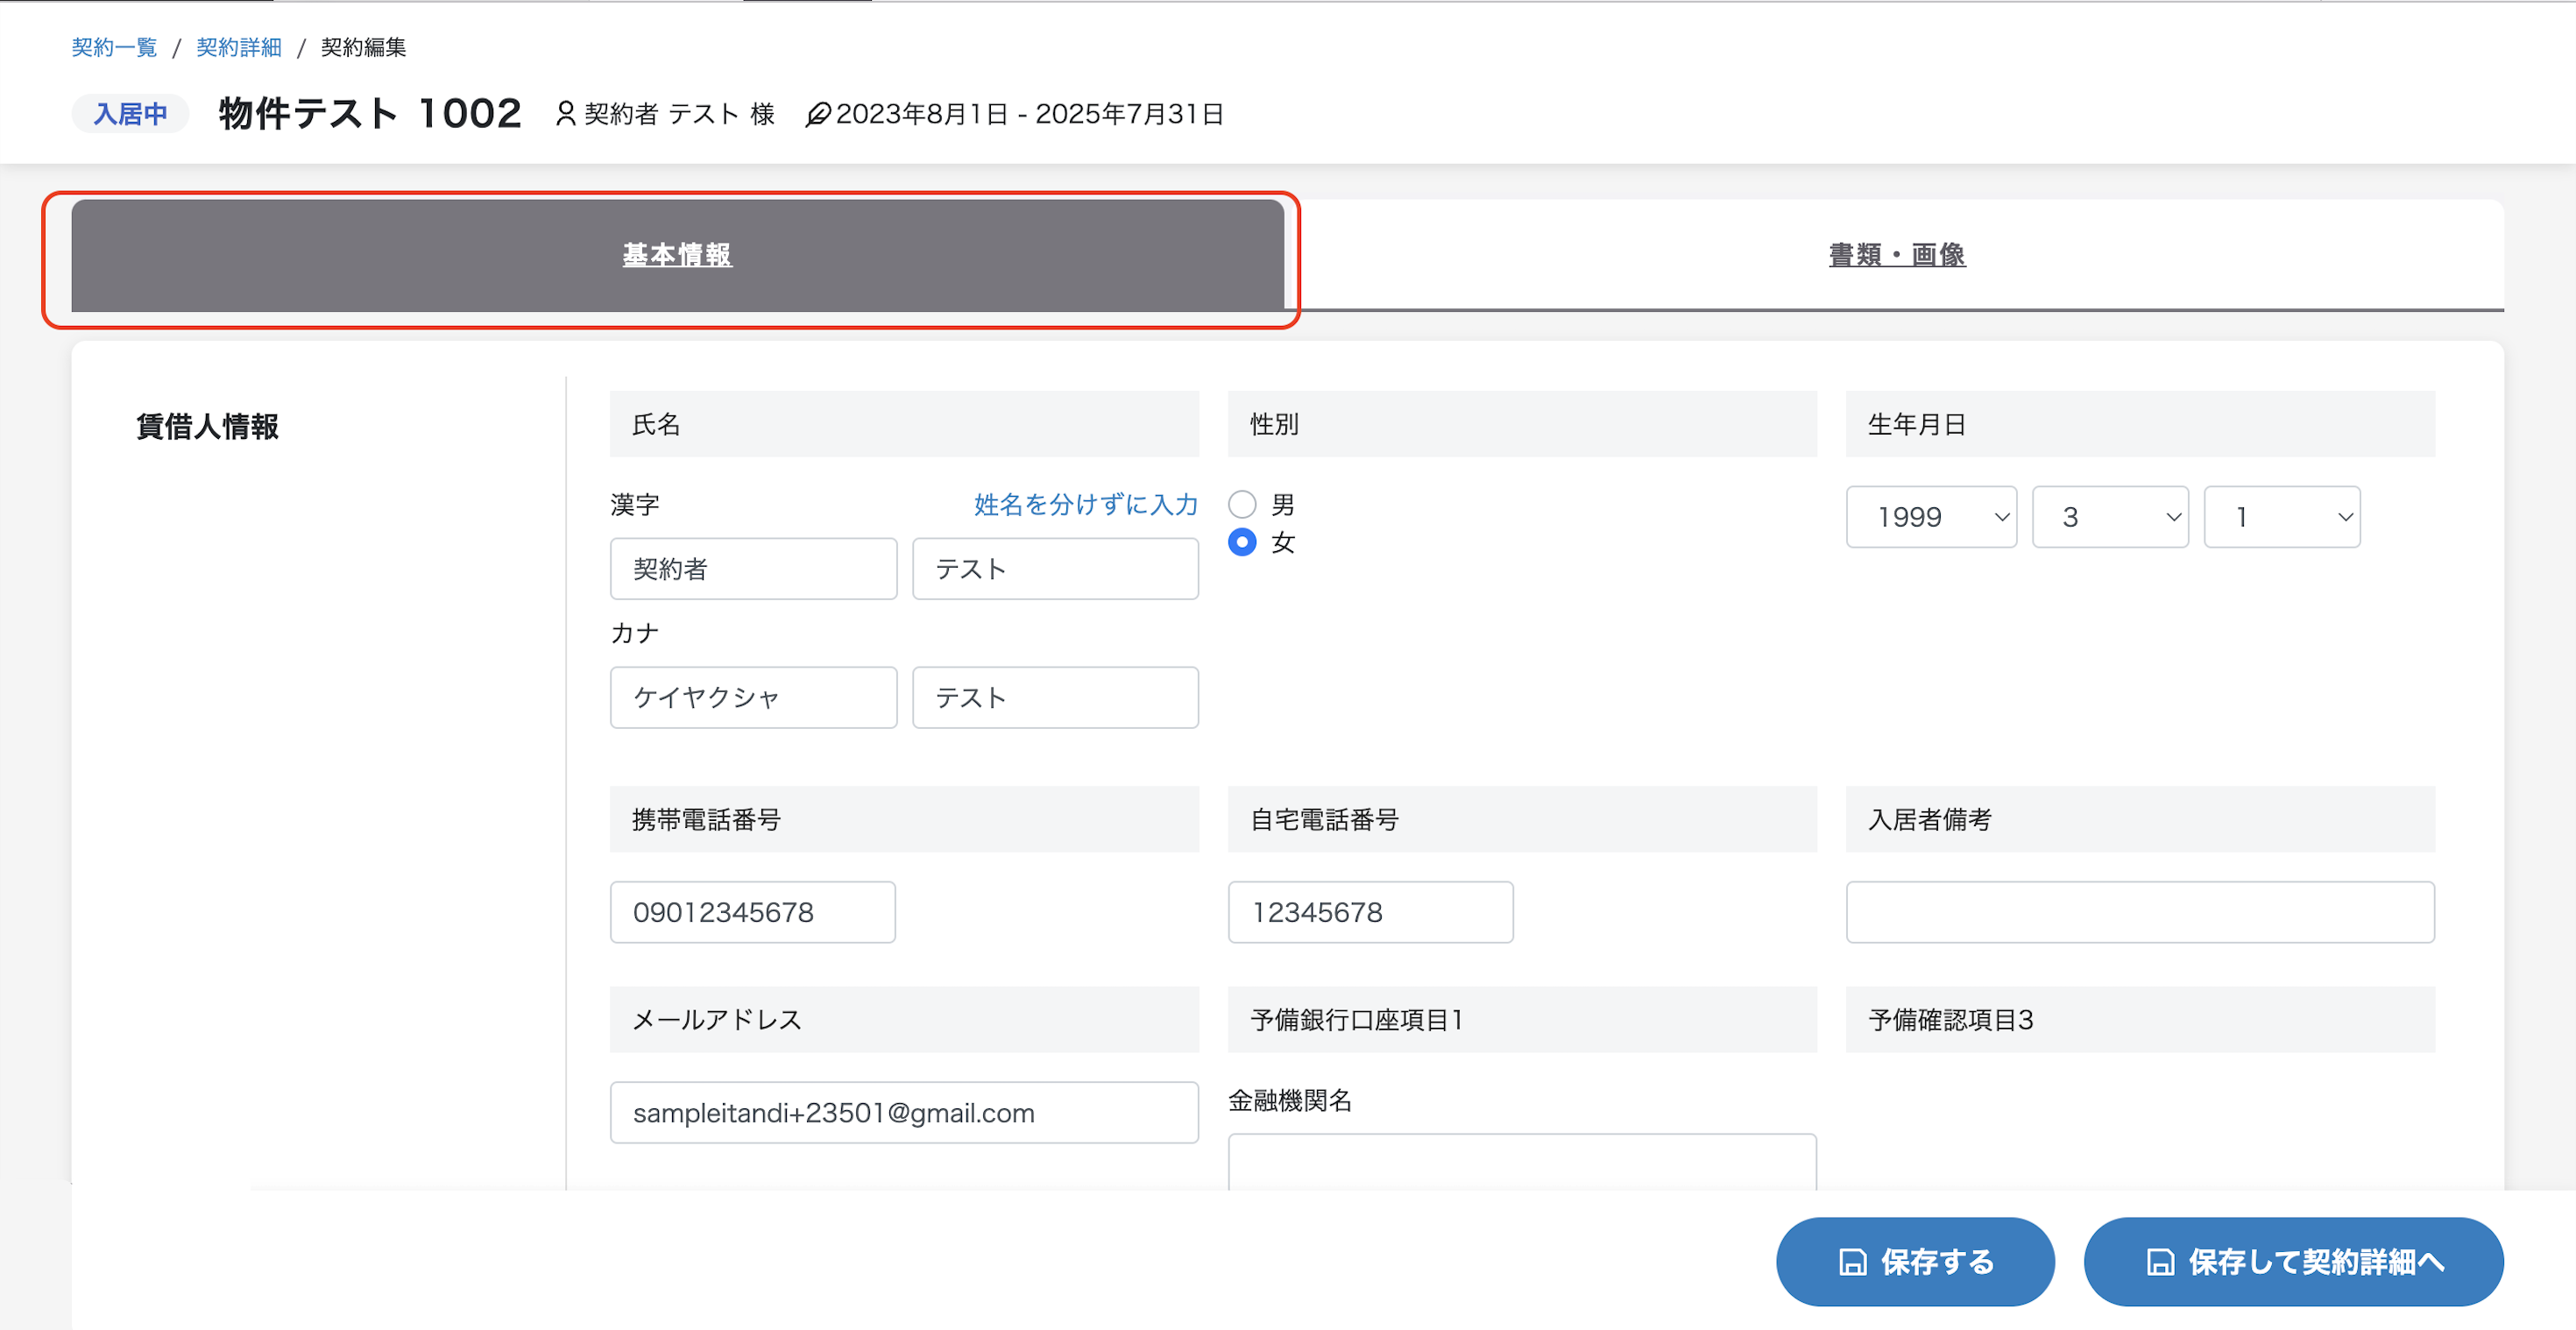Open the 契約一覧 breadcrumb link
Image resolution: width=2576 pixels, height=1330 pixels.
[114, 47]
